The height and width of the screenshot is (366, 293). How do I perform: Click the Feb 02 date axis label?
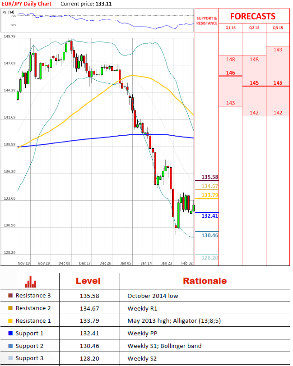click(187, 263)
